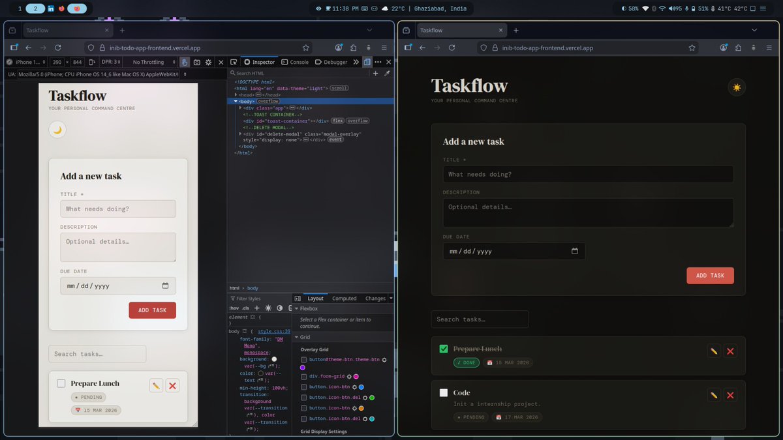Close responsive design mode with X
783x440 pixels.
click(x=221, y=62)
